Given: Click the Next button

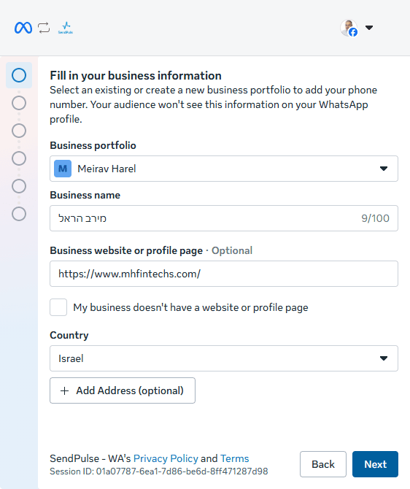Looking at the screenshot, I should (x=375, y=464).
